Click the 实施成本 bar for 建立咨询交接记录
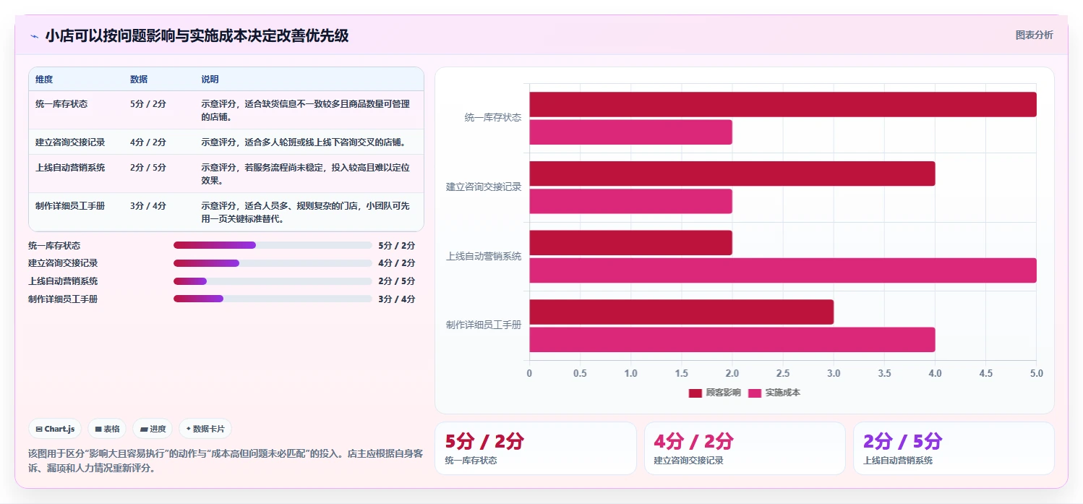1083x504 pixels. (631, 201)
